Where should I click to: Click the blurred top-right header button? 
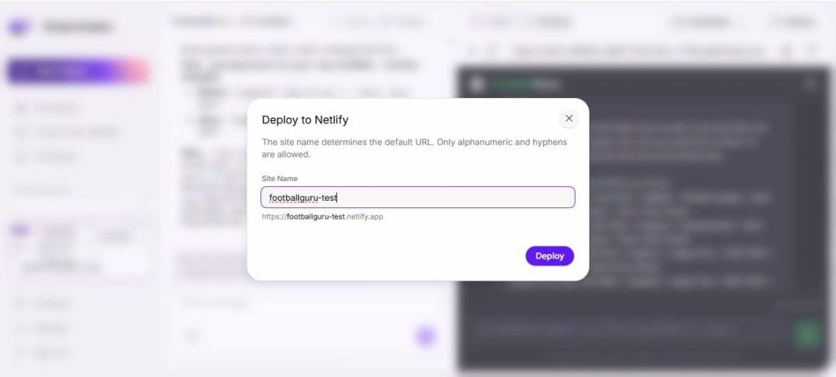click(x=792, y=22)
